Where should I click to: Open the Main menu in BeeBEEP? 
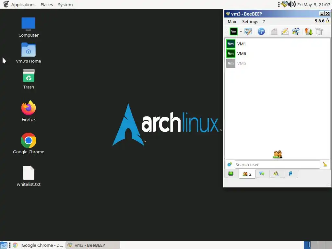pyautogui.click(x=232, y=22)
